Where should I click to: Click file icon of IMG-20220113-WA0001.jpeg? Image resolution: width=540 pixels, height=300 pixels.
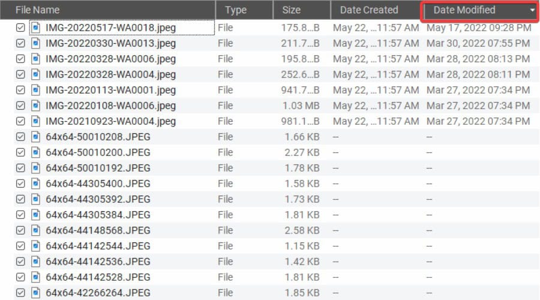[35, 90]
